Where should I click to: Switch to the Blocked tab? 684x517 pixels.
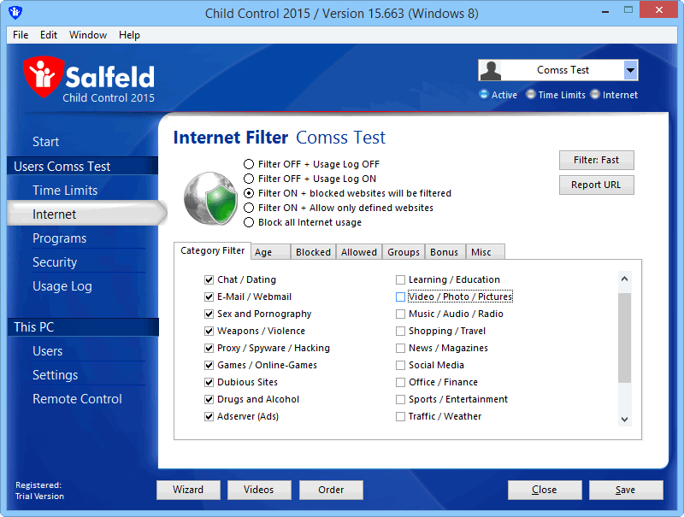313,252
